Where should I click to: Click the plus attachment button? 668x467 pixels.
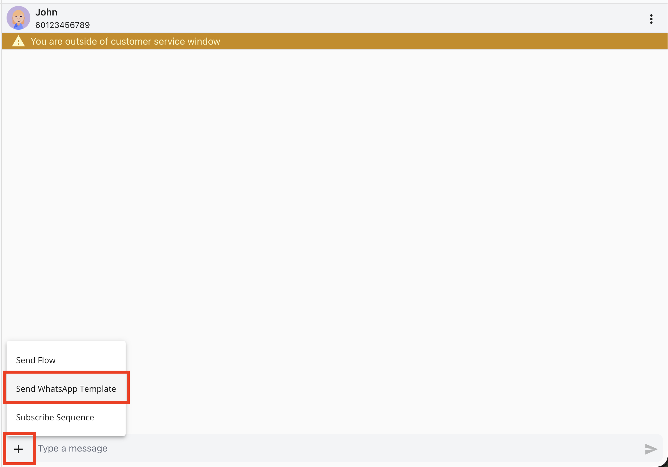click(18, 449)
